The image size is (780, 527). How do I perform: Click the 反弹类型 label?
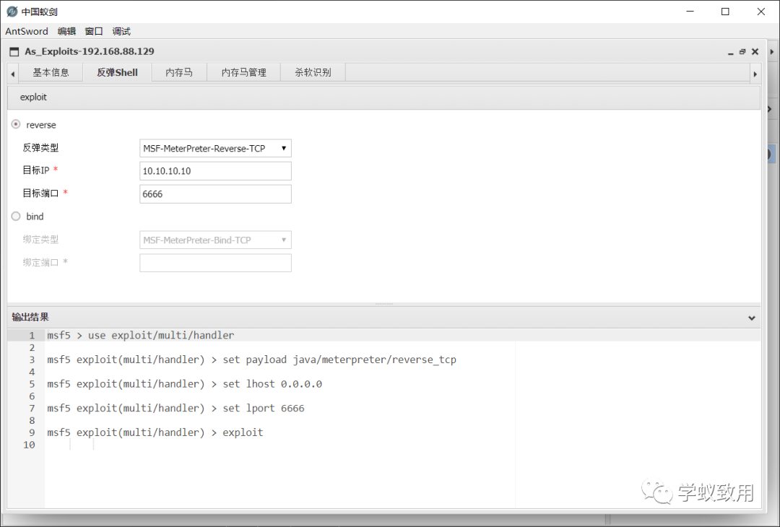(x=40, y=148)
